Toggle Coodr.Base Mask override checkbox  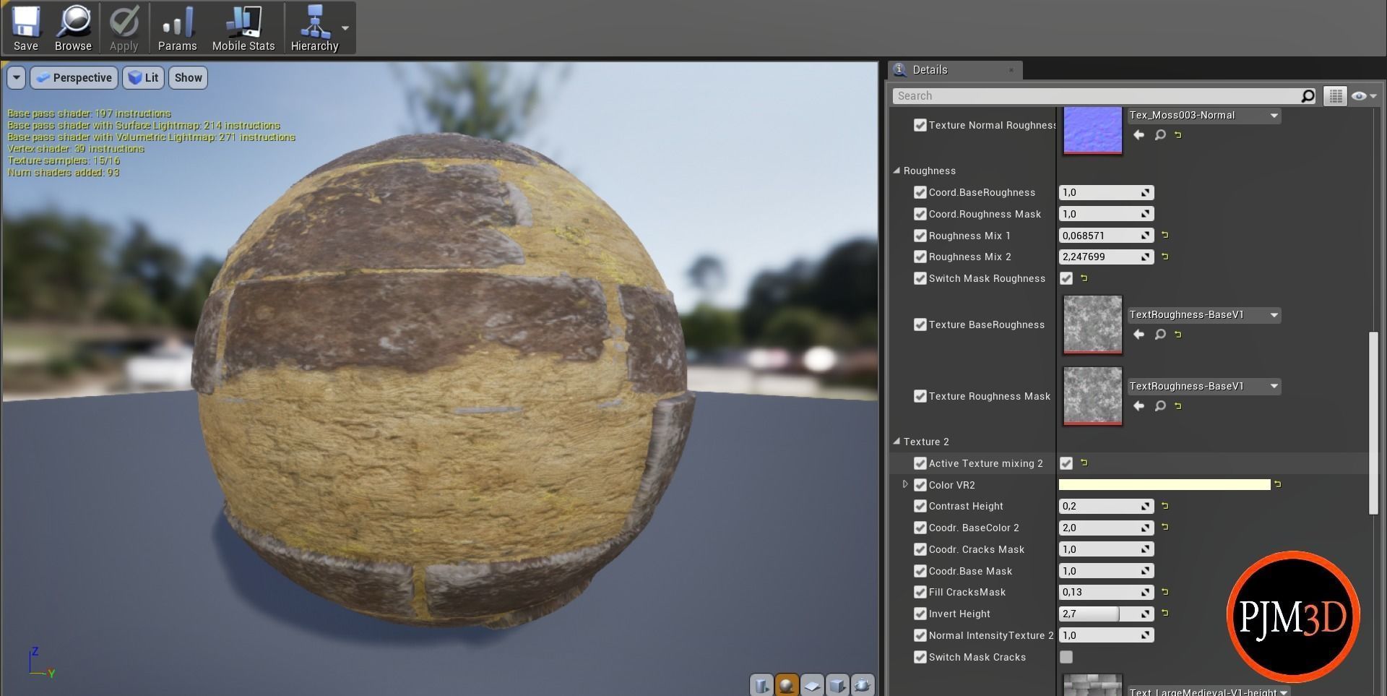[920, 571]
